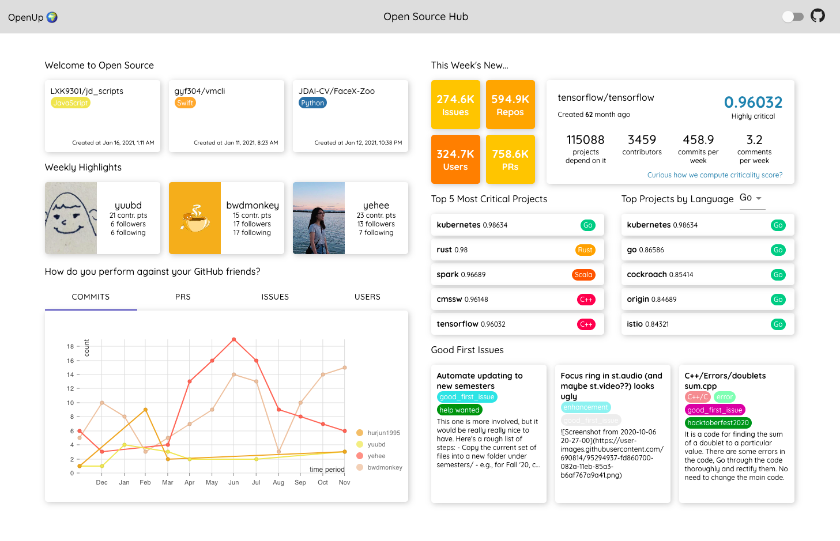Toggle bwdmonkey series in chart legend
The width and height of the screenshot is (840, 541).
(379, 467)
